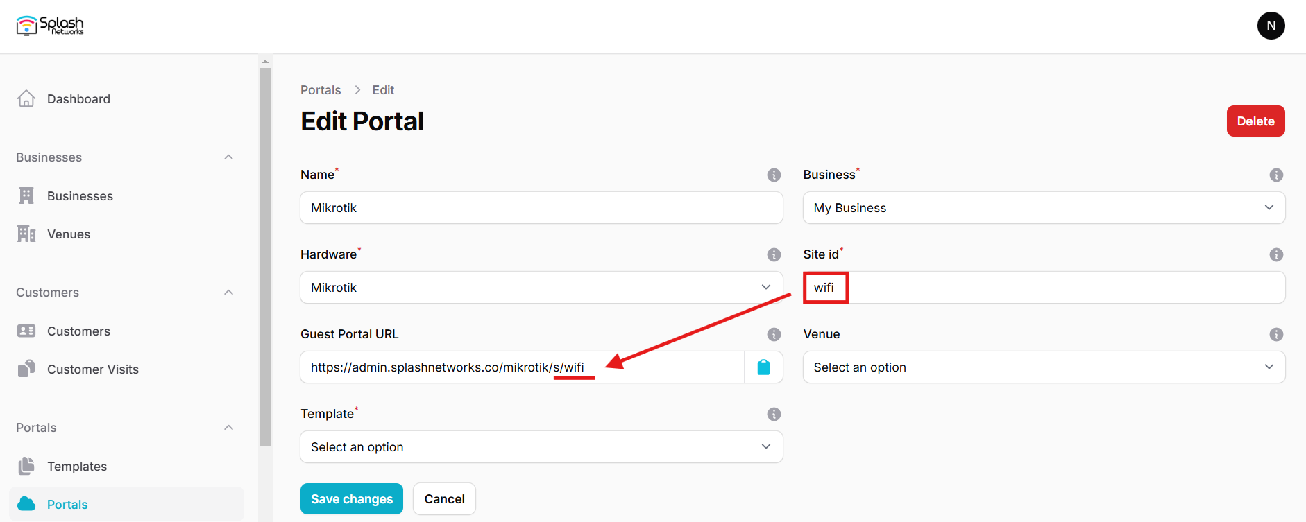Screen dimensions: 1306x522
Task: Show info tooltip for Venue field
Action: [x=1276, y=334]
